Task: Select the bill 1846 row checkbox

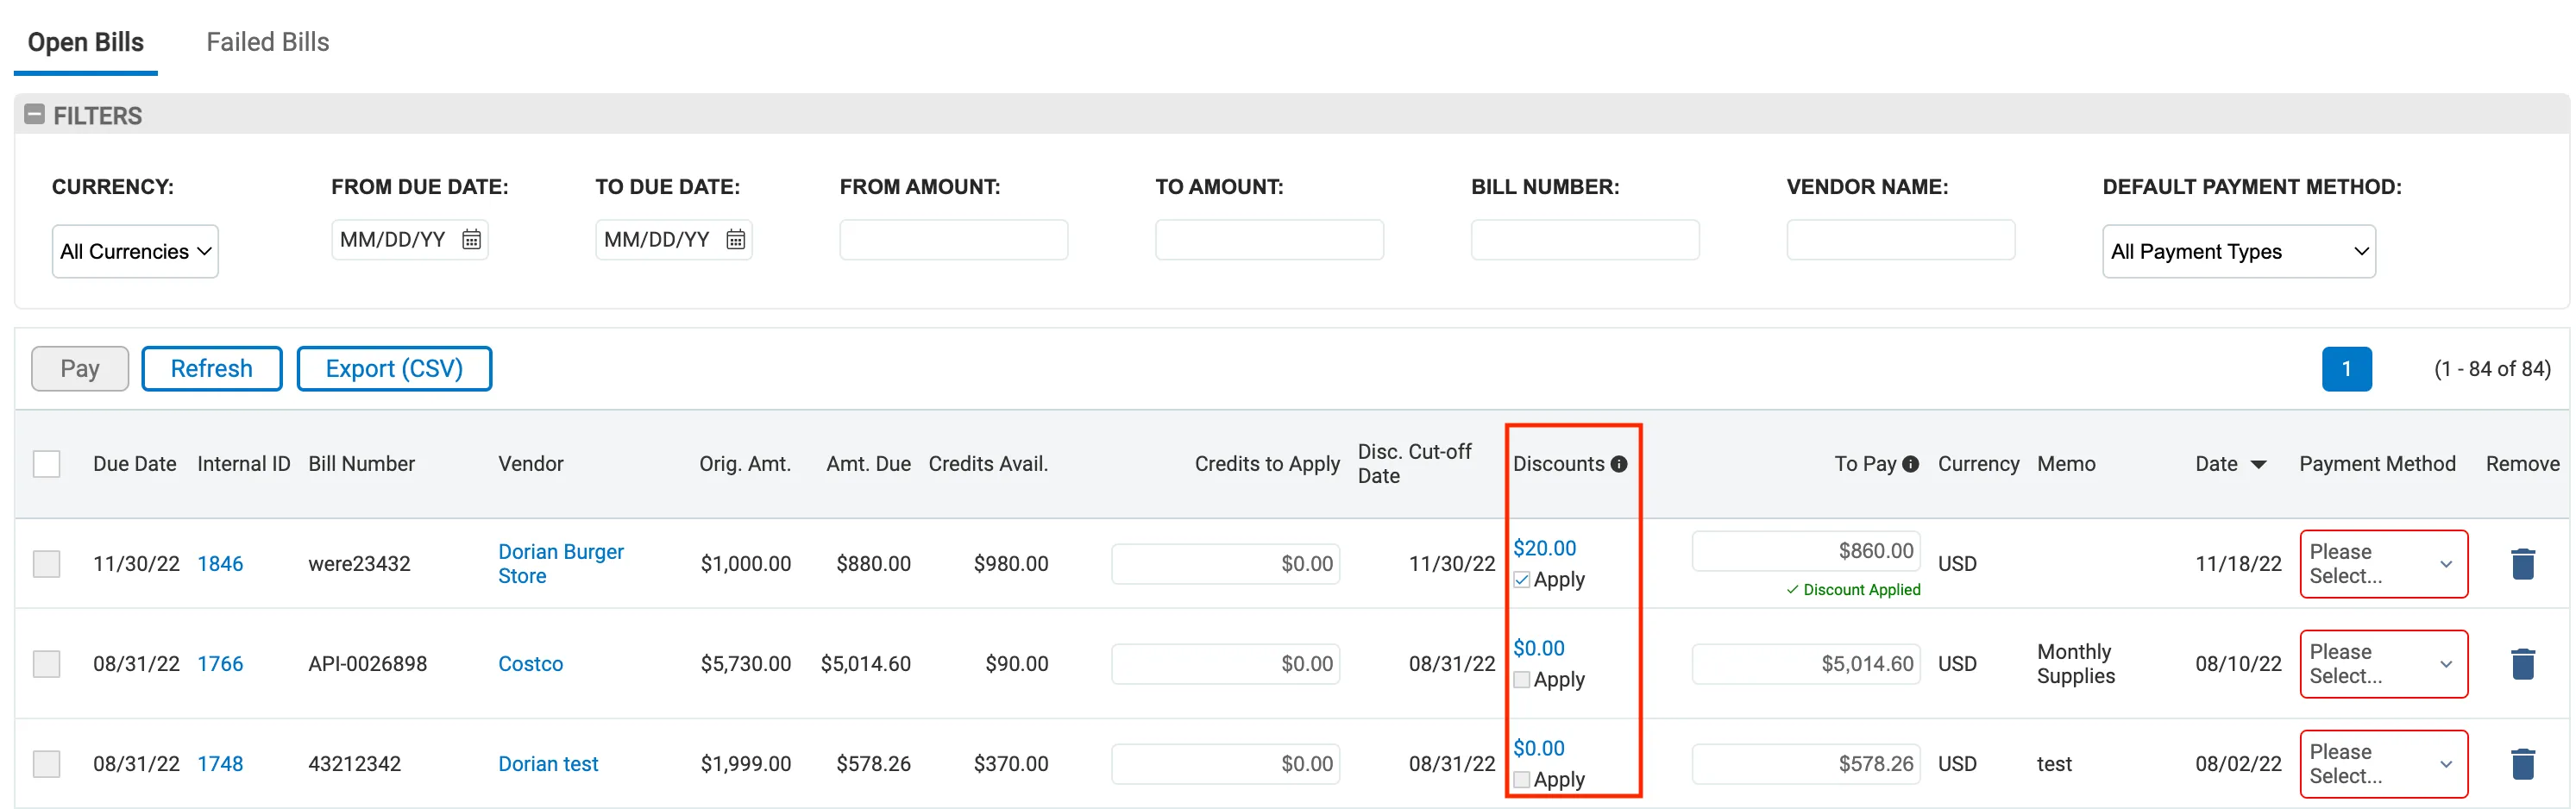Action: tap(47, 564)
